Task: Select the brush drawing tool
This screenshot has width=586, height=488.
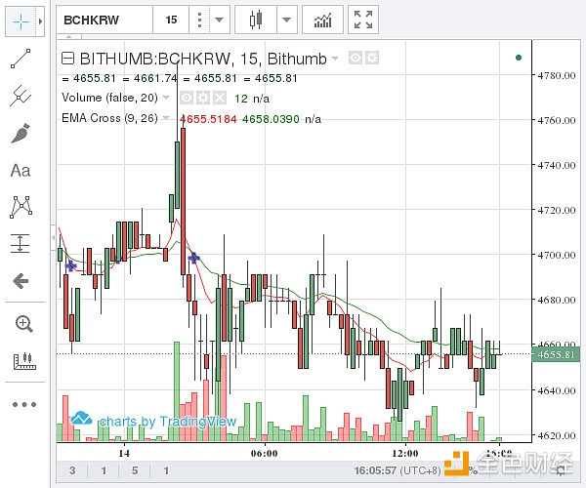Action: click(x=21, y=133)
